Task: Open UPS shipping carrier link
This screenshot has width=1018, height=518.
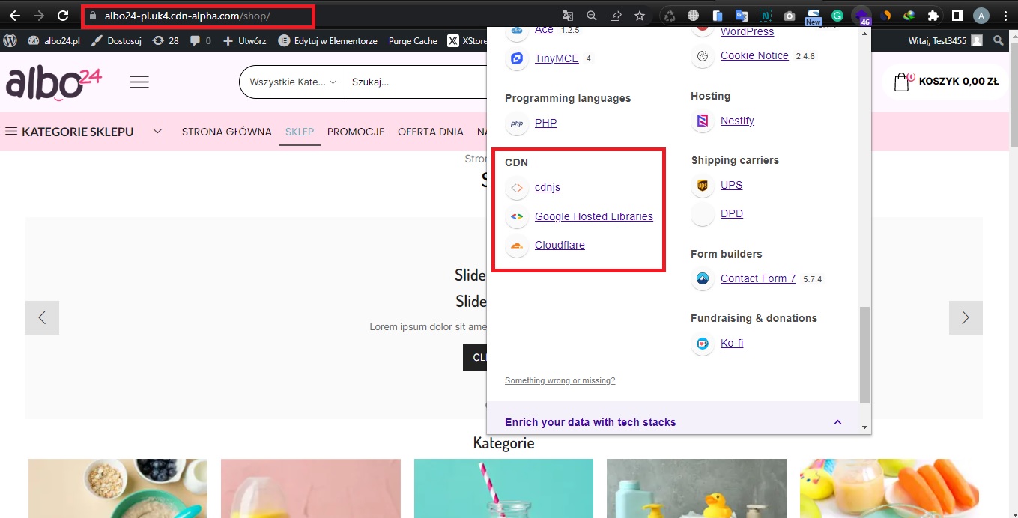Action: [732, 185]
